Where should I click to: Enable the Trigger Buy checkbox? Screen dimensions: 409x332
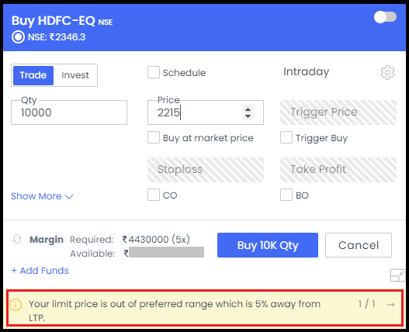click(x=286, y=137)
